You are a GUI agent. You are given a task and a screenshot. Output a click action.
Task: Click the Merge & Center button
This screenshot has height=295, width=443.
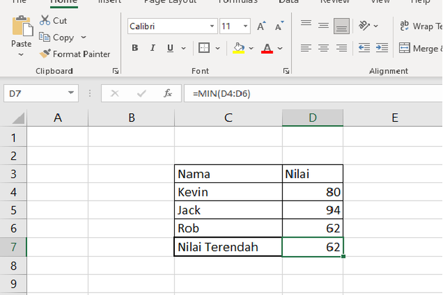click(x=419, y=48)
